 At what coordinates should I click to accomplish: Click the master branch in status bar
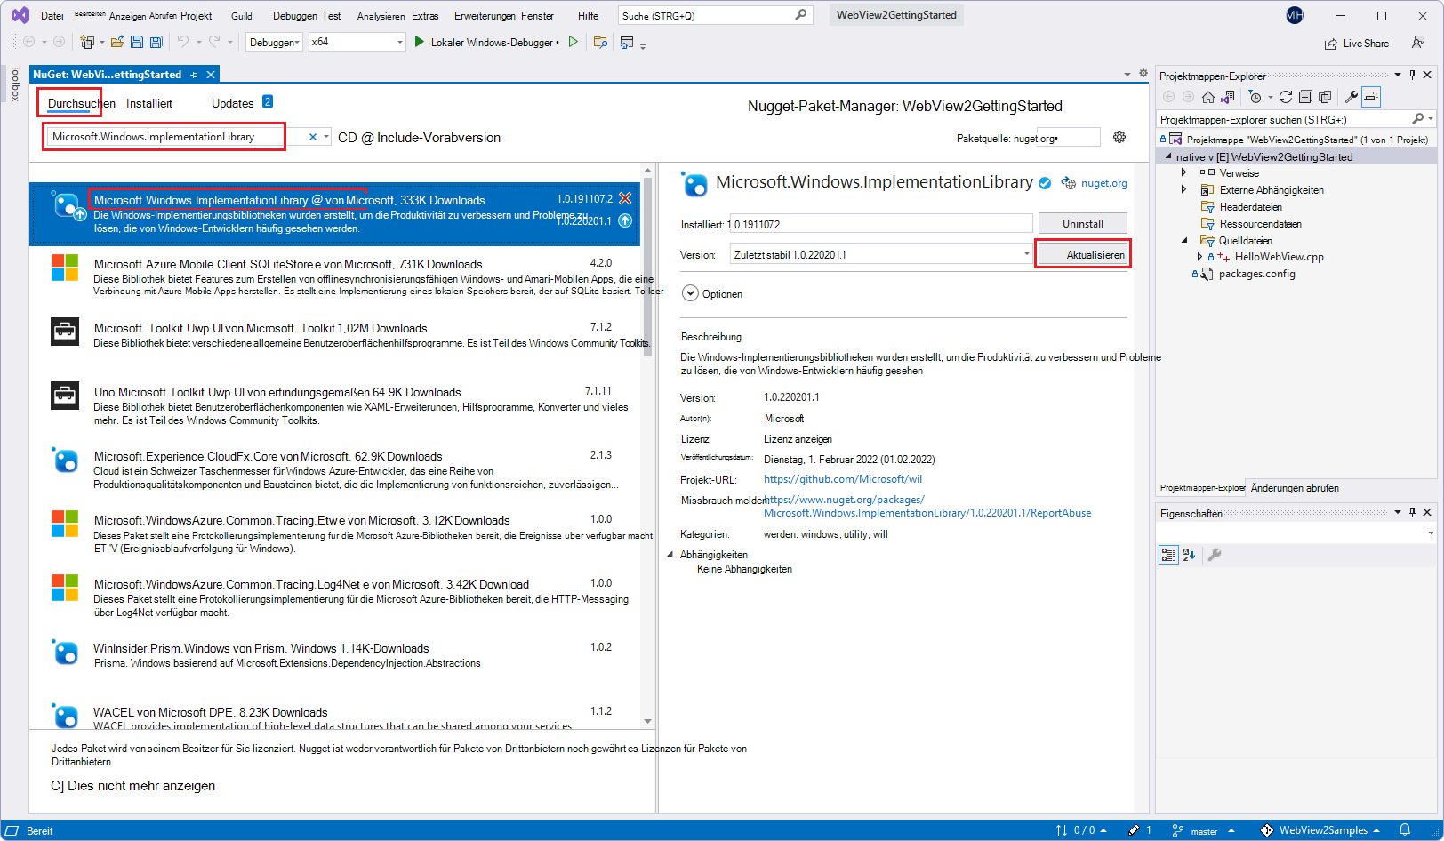[1203, 830]
